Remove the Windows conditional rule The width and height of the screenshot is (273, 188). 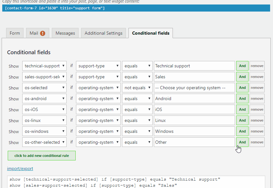coord(257,131)
